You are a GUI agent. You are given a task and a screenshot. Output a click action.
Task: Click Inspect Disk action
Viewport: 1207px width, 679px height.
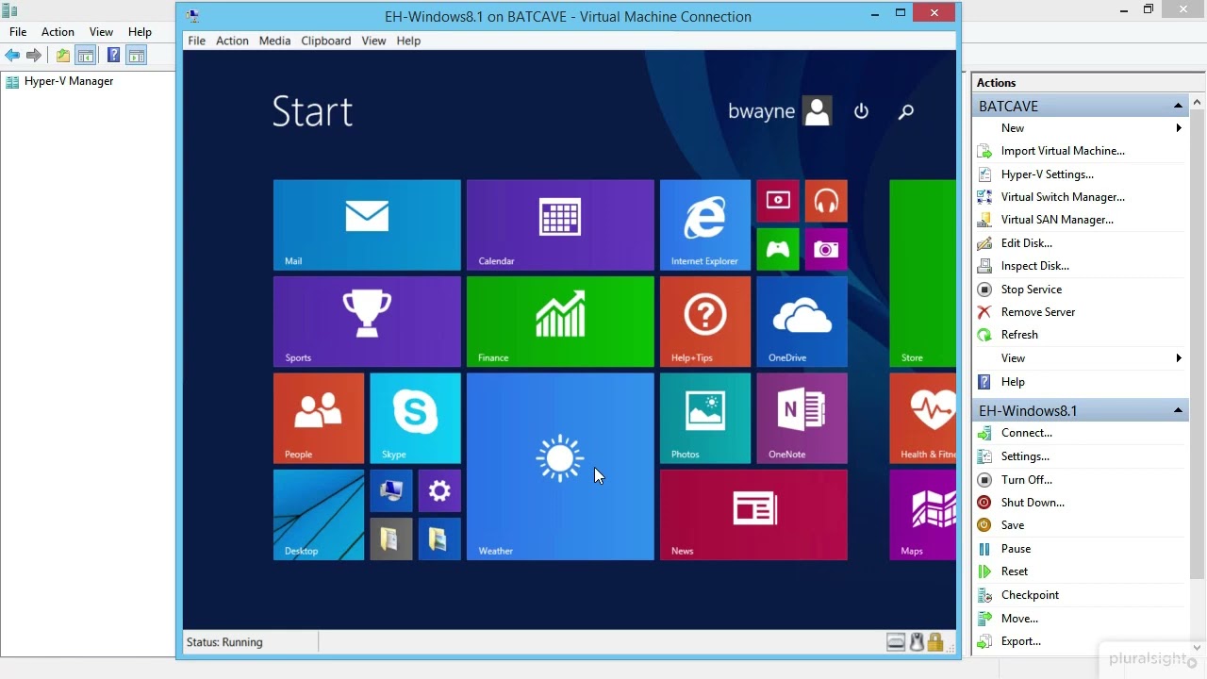(x=1034, y=266)
